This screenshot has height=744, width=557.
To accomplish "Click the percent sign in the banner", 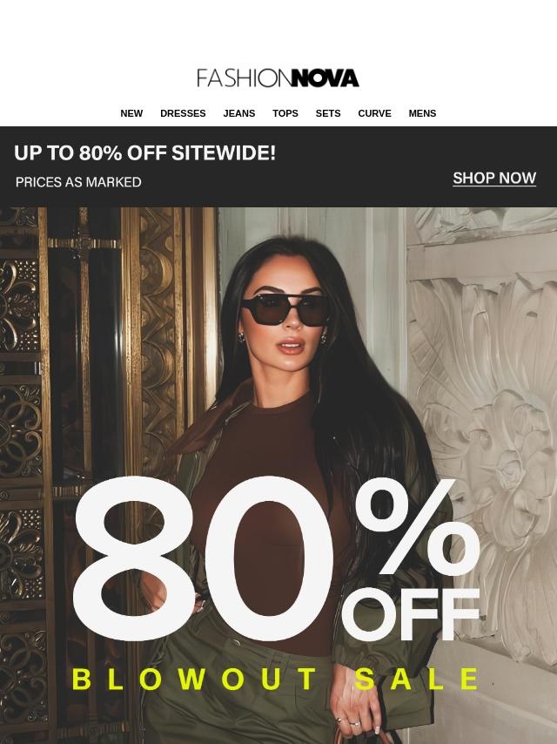I will (x=418, y=527).
